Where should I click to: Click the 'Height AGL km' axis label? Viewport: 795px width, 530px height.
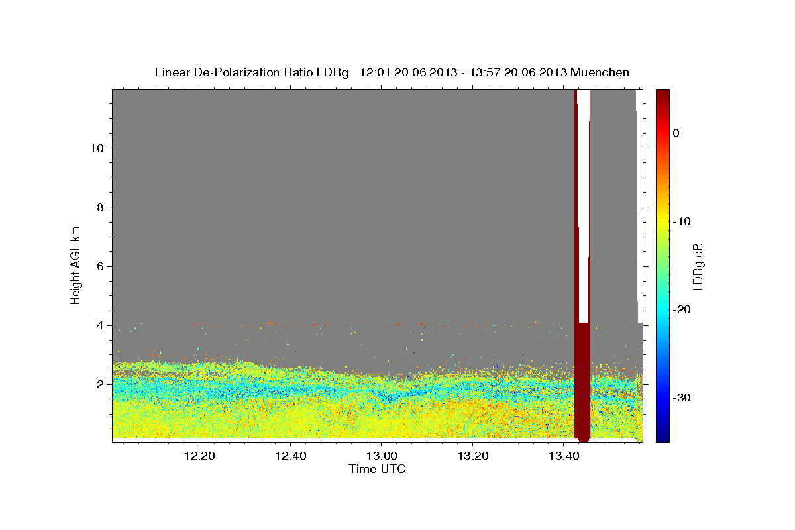pyautogui.click(x=76, y=264)
